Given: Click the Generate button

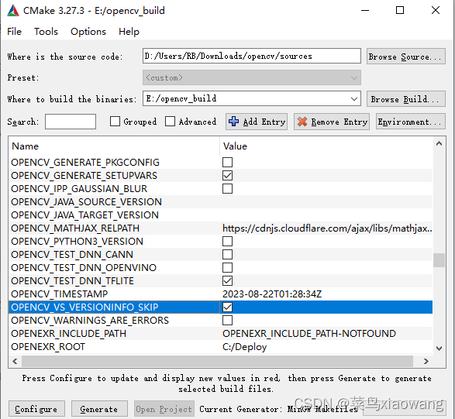Looking at the screenshot, I should [99, 409].
